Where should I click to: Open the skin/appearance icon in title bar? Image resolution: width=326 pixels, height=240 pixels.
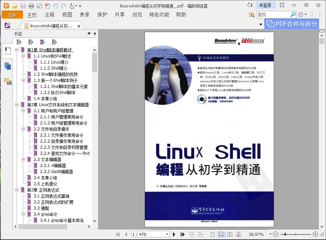point(250,5)
